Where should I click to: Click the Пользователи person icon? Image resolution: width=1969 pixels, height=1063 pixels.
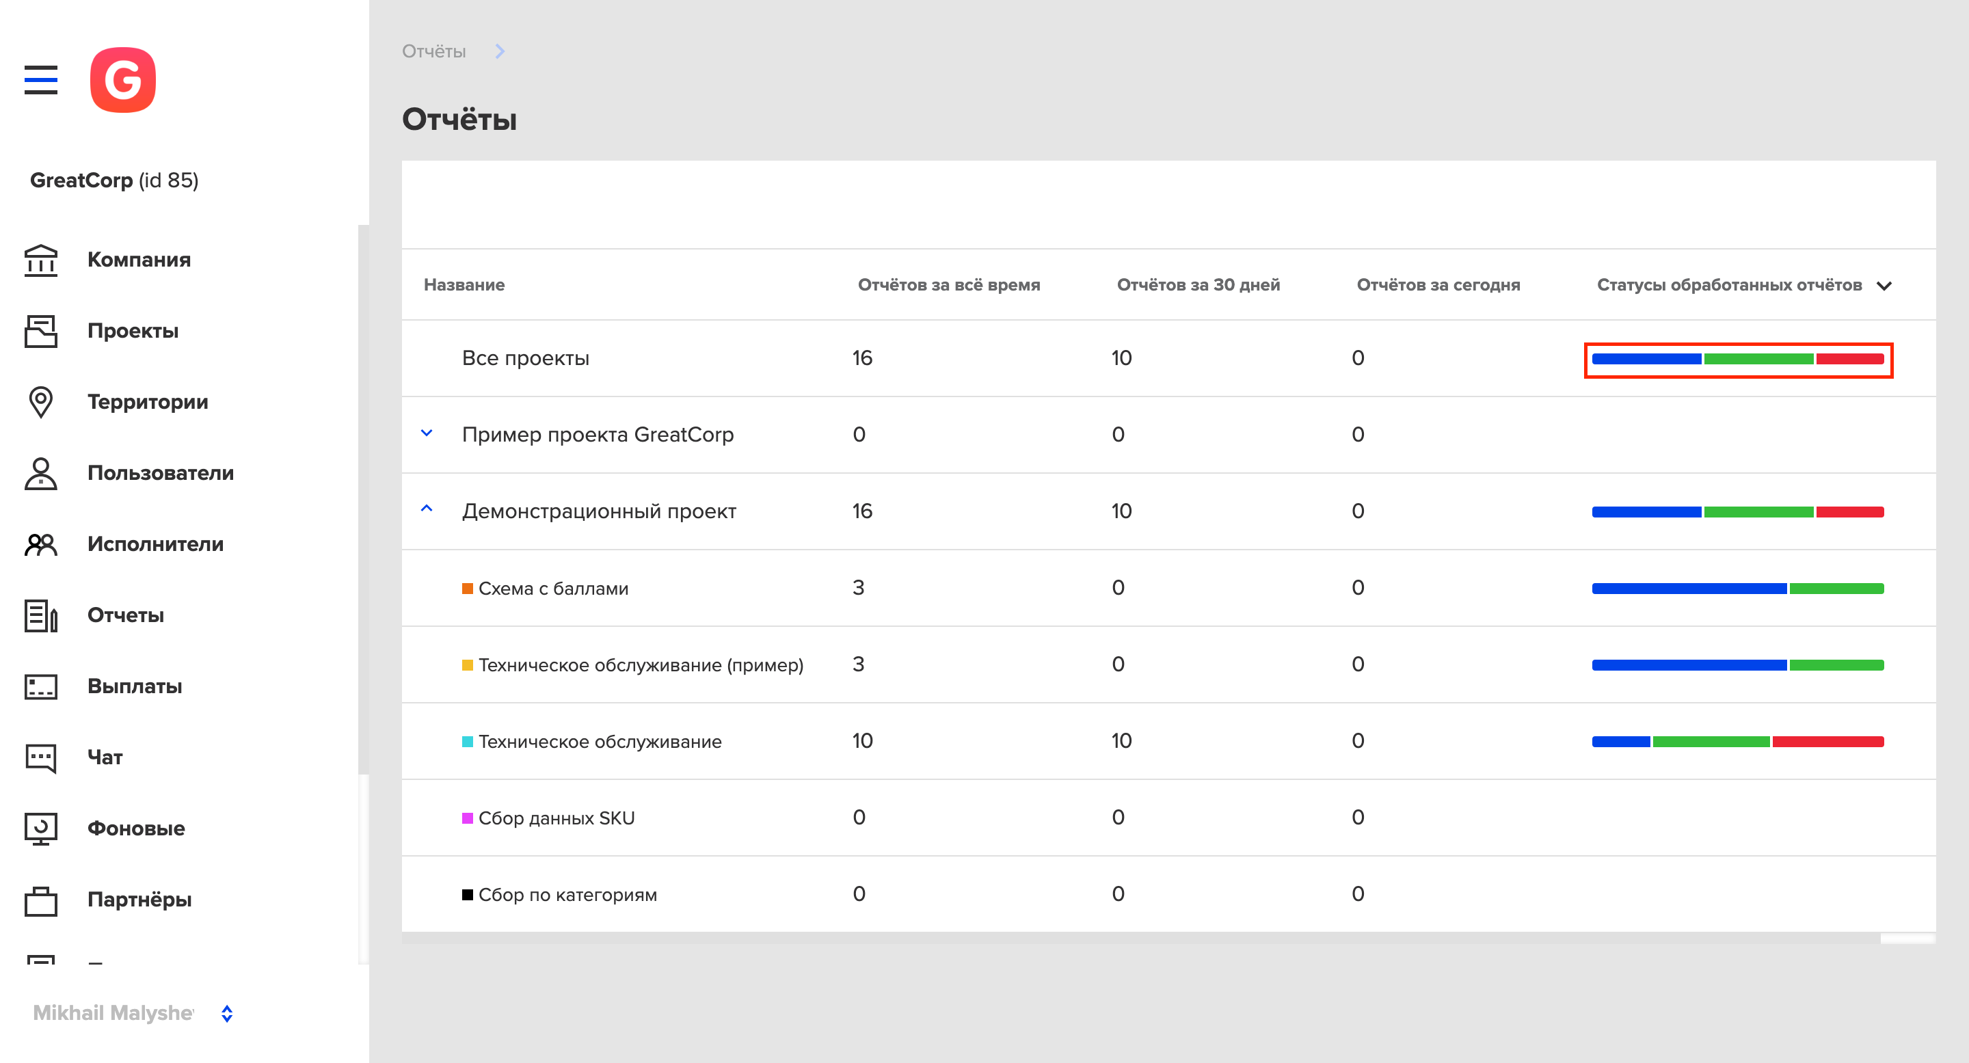[x=40, y=473]
